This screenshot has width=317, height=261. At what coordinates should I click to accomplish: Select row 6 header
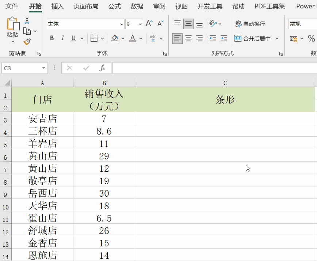pyautogui.click(x=6, y=155)
